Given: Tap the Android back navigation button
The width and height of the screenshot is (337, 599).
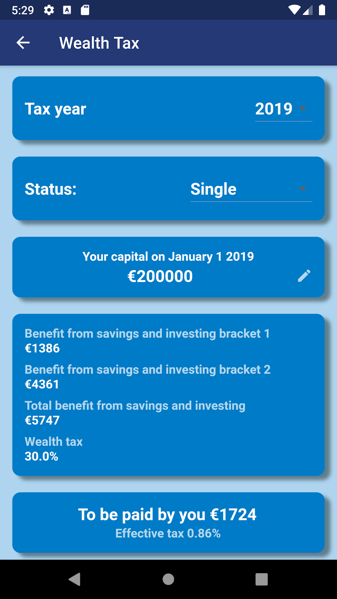Looking at the screenshot, I should pyautogui.click(x=75, y=579).
